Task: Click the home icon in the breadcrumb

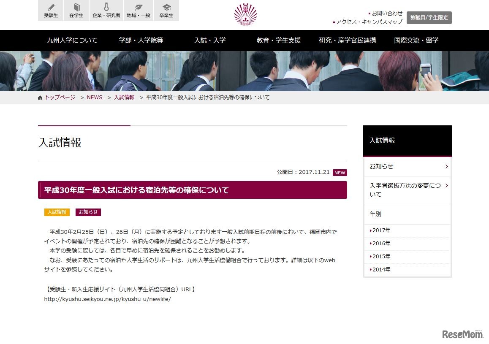Action: tap(40, 97)
